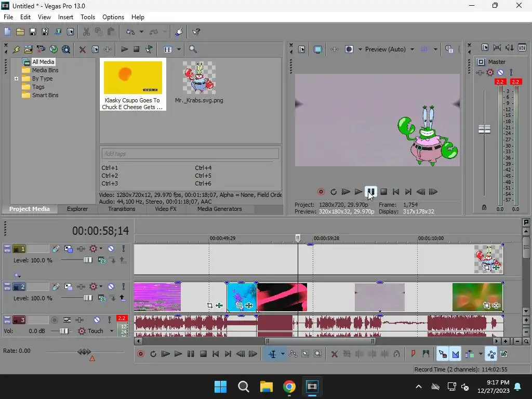Click Play in the timeline transport bar
This screenshot has height=399, width=532.
point(178,354)
